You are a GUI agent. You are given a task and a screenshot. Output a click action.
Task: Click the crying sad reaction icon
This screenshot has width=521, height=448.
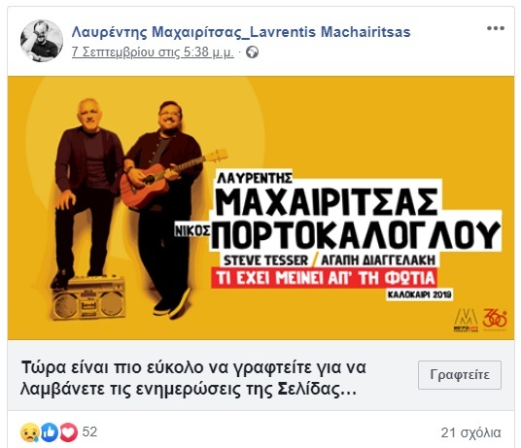[x=30, y=432]
